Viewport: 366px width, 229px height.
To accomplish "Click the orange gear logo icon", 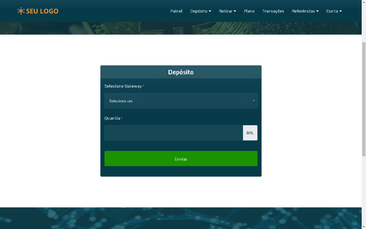I will (x=21, y=11).
